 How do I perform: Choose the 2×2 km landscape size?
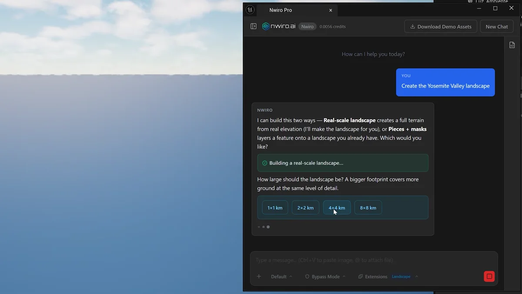(305, 207)
